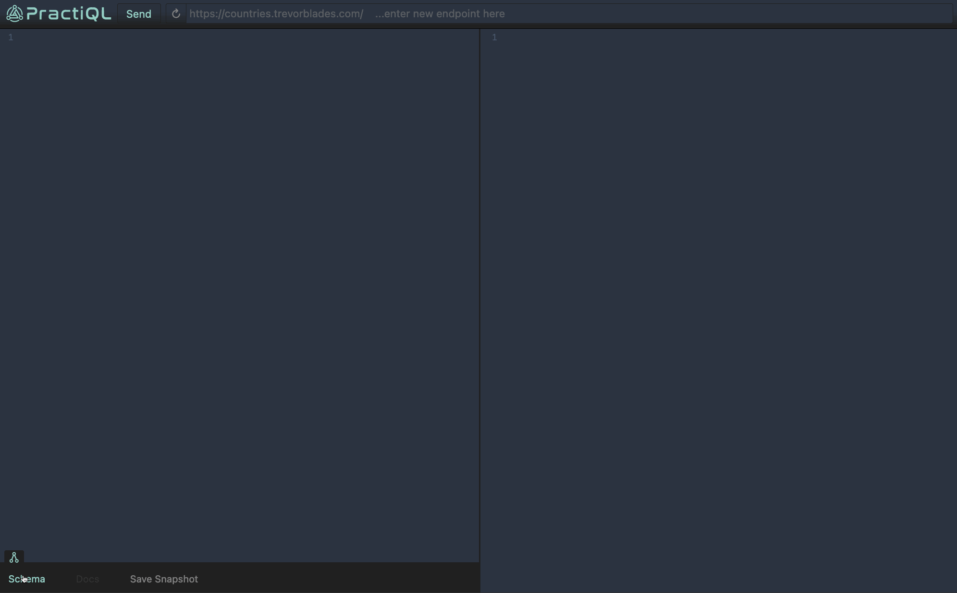The height and width of the screenshot is (593, 957).
Task: Click the PractiQL wordmark text
Action: point(69,13)
